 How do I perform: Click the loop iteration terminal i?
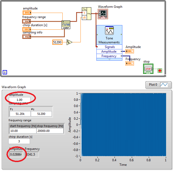[x=5, y=72]
